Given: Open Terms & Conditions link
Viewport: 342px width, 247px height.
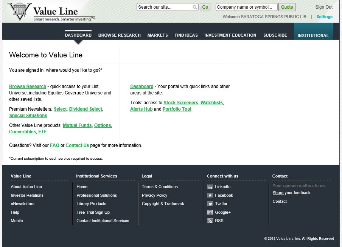Looking at the screenshot, I should click(160, 187).
